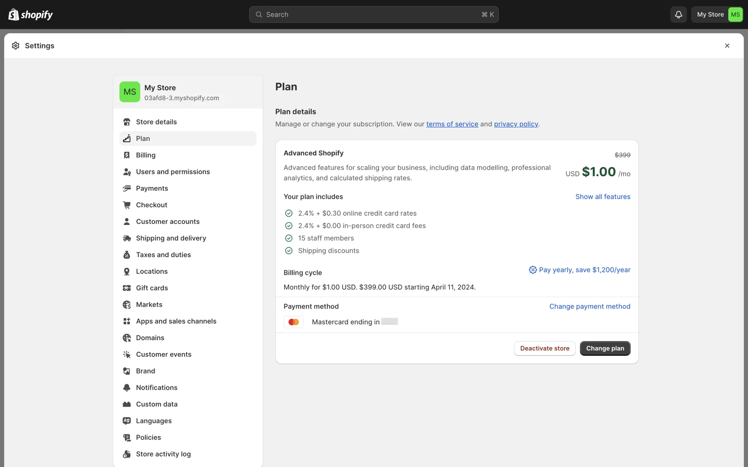Viewport: 748px width, 467px height.
Task: Click the Markets globe icon
Action: 127,305
